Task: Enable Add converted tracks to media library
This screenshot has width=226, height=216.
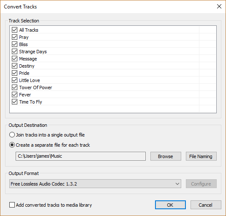Action: pos(12,205)
